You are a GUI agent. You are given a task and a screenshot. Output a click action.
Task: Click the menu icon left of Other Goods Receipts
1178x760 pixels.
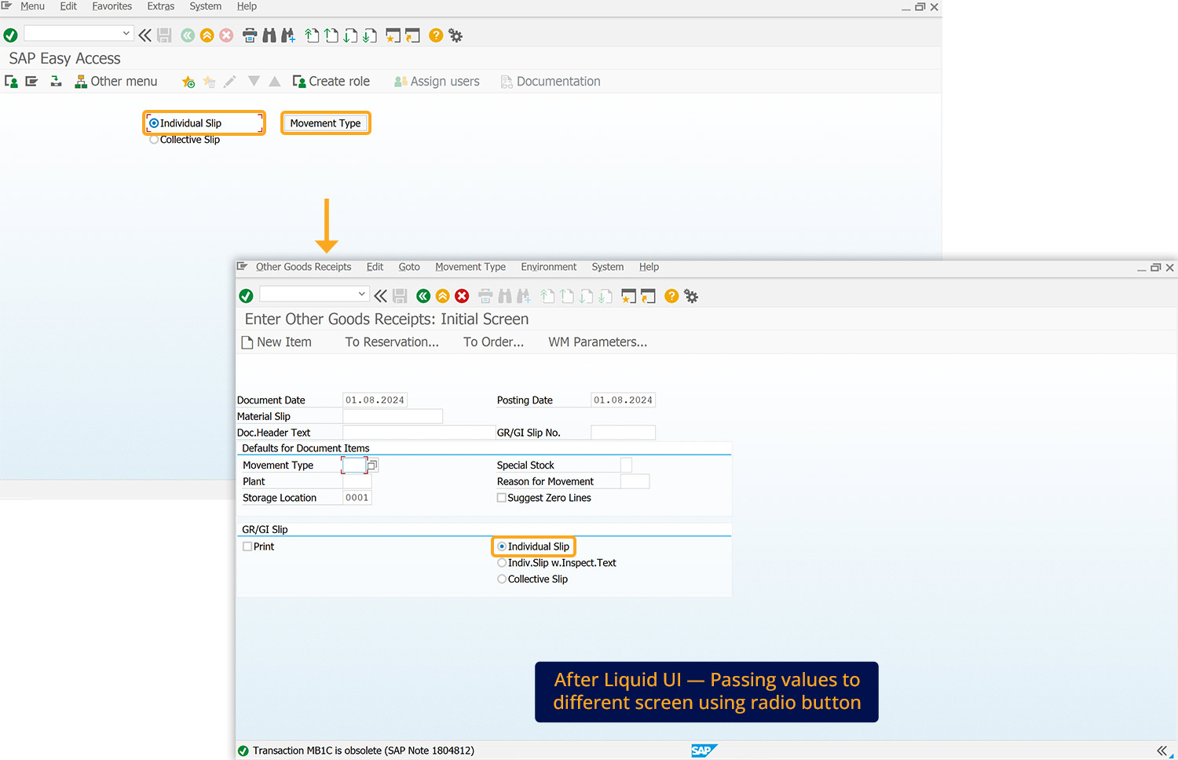point(243,267)
